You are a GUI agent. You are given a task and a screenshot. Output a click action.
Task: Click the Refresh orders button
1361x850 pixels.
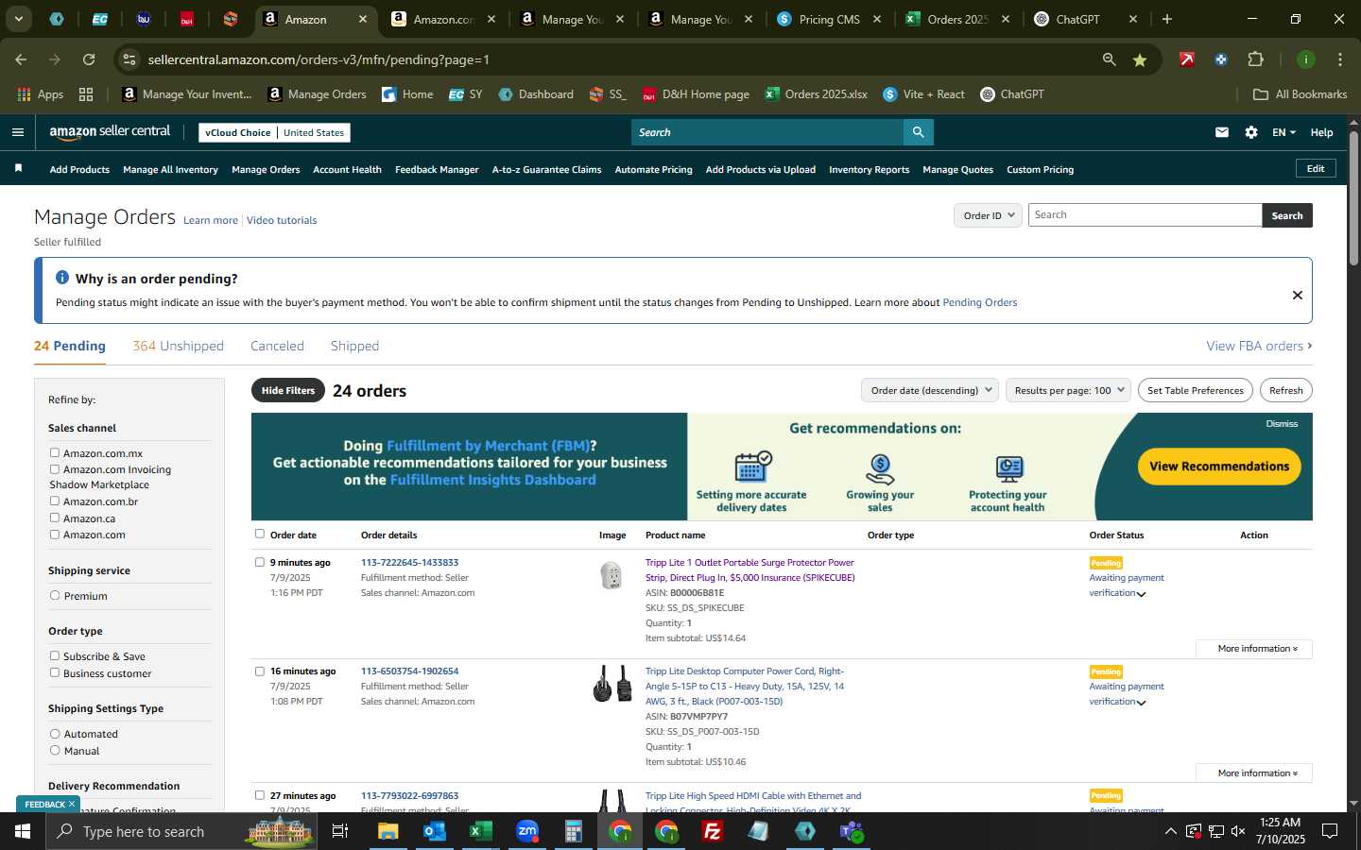coord(1285,390)
